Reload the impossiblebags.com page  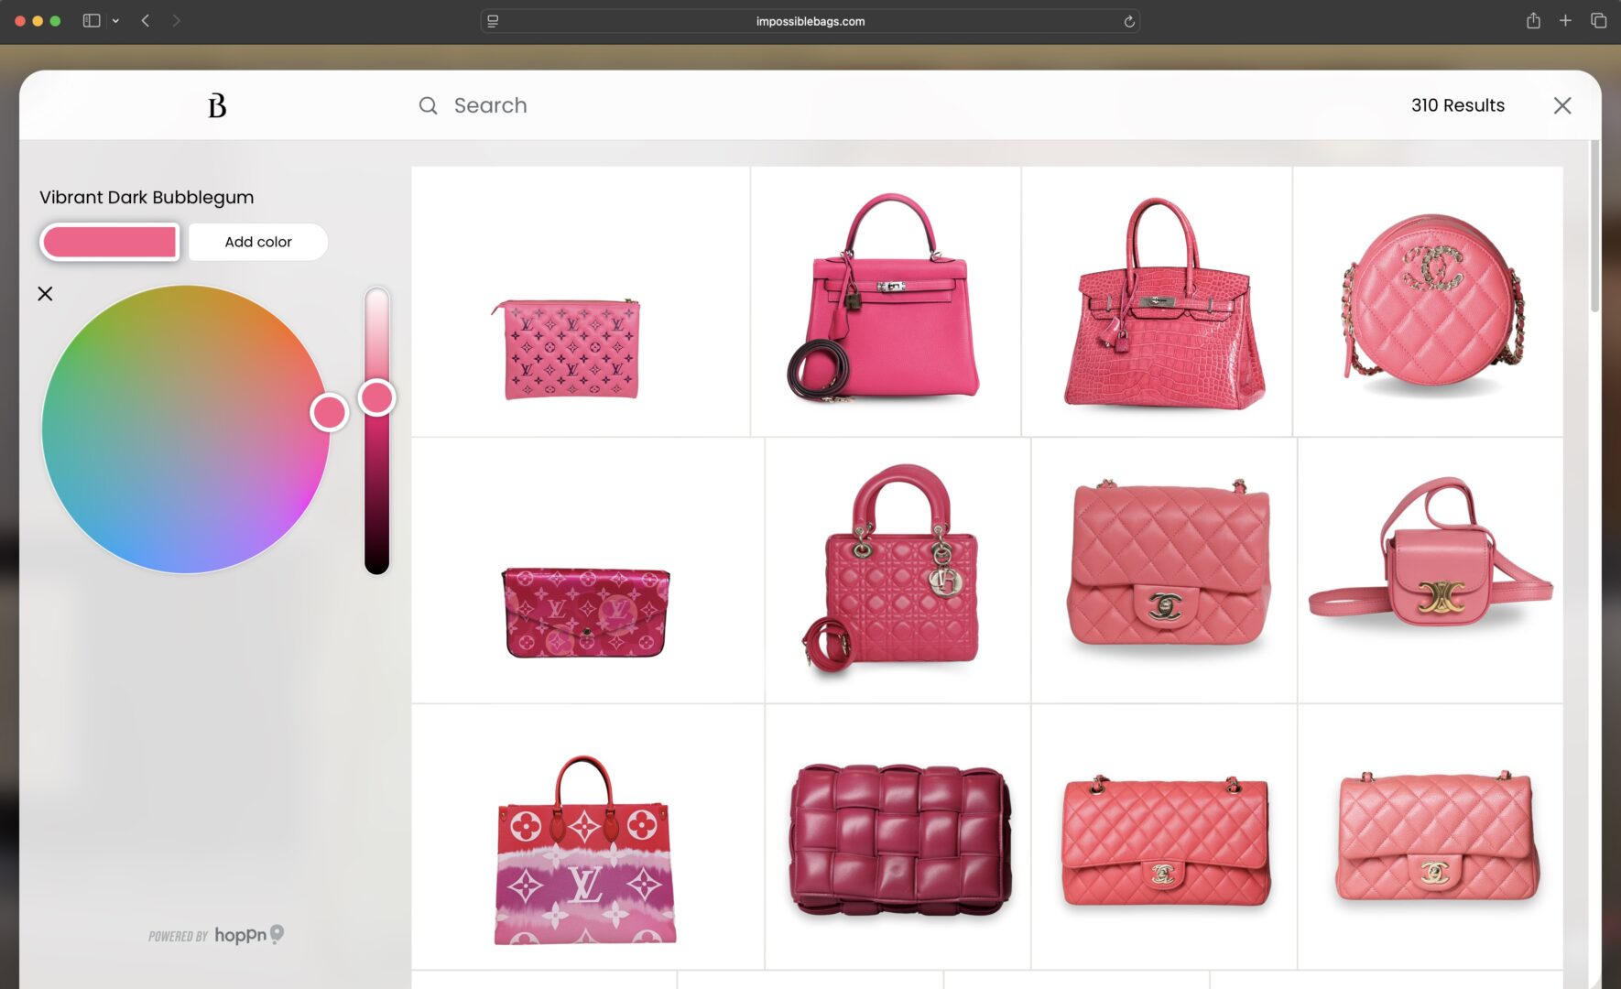(x=1129, y=21)
